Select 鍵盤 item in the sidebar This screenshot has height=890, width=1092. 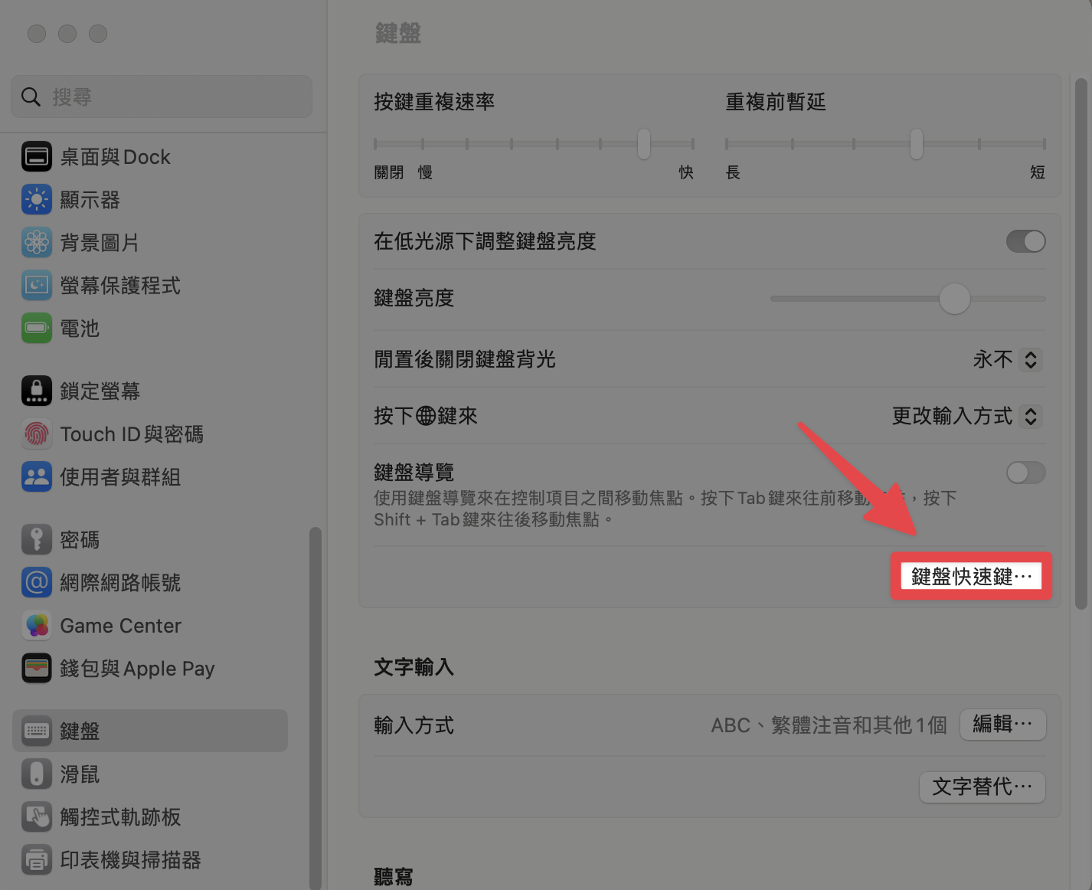tap(150, 731)
